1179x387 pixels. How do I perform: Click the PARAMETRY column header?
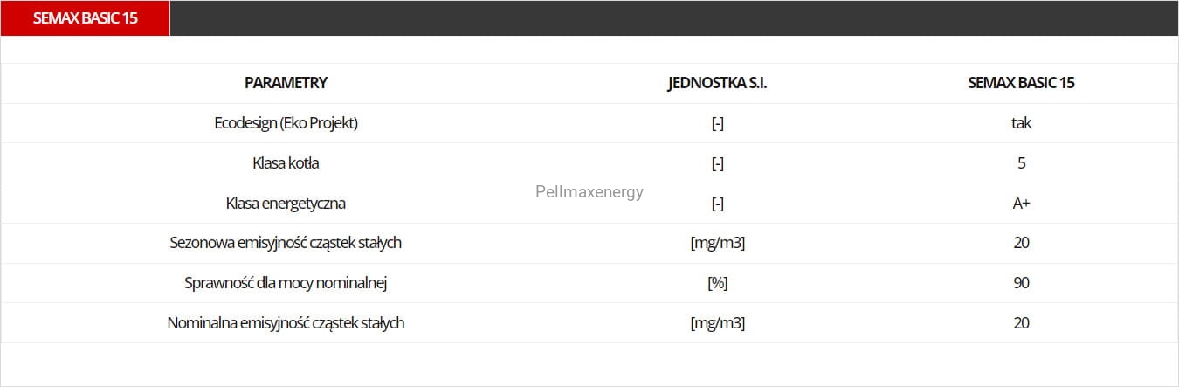286,83
